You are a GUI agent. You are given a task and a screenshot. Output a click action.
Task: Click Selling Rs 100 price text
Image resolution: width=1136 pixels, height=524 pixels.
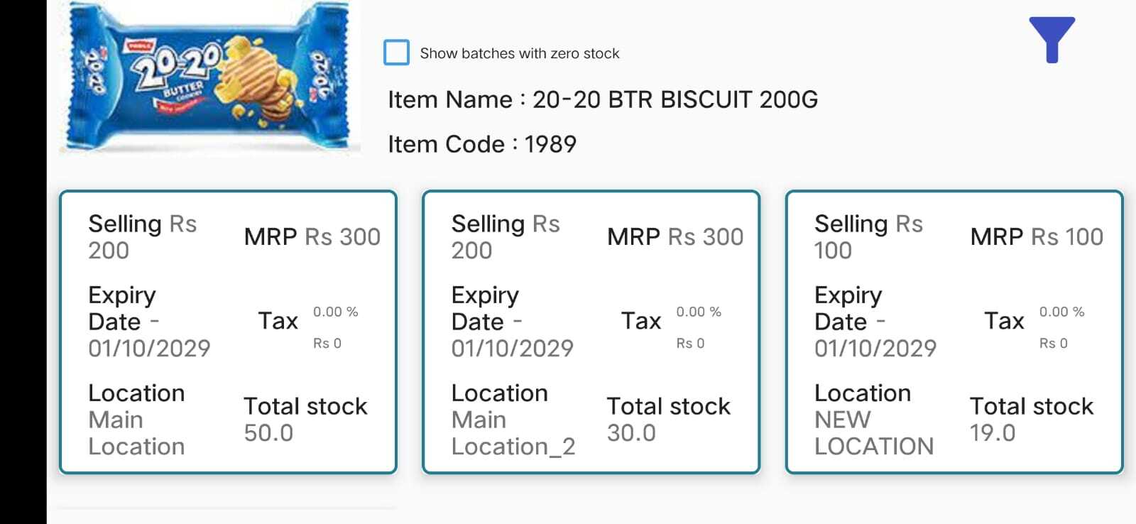click(868, 236)
